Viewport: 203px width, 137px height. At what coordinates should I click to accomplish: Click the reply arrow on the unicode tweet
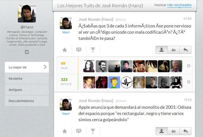(185, 50)
